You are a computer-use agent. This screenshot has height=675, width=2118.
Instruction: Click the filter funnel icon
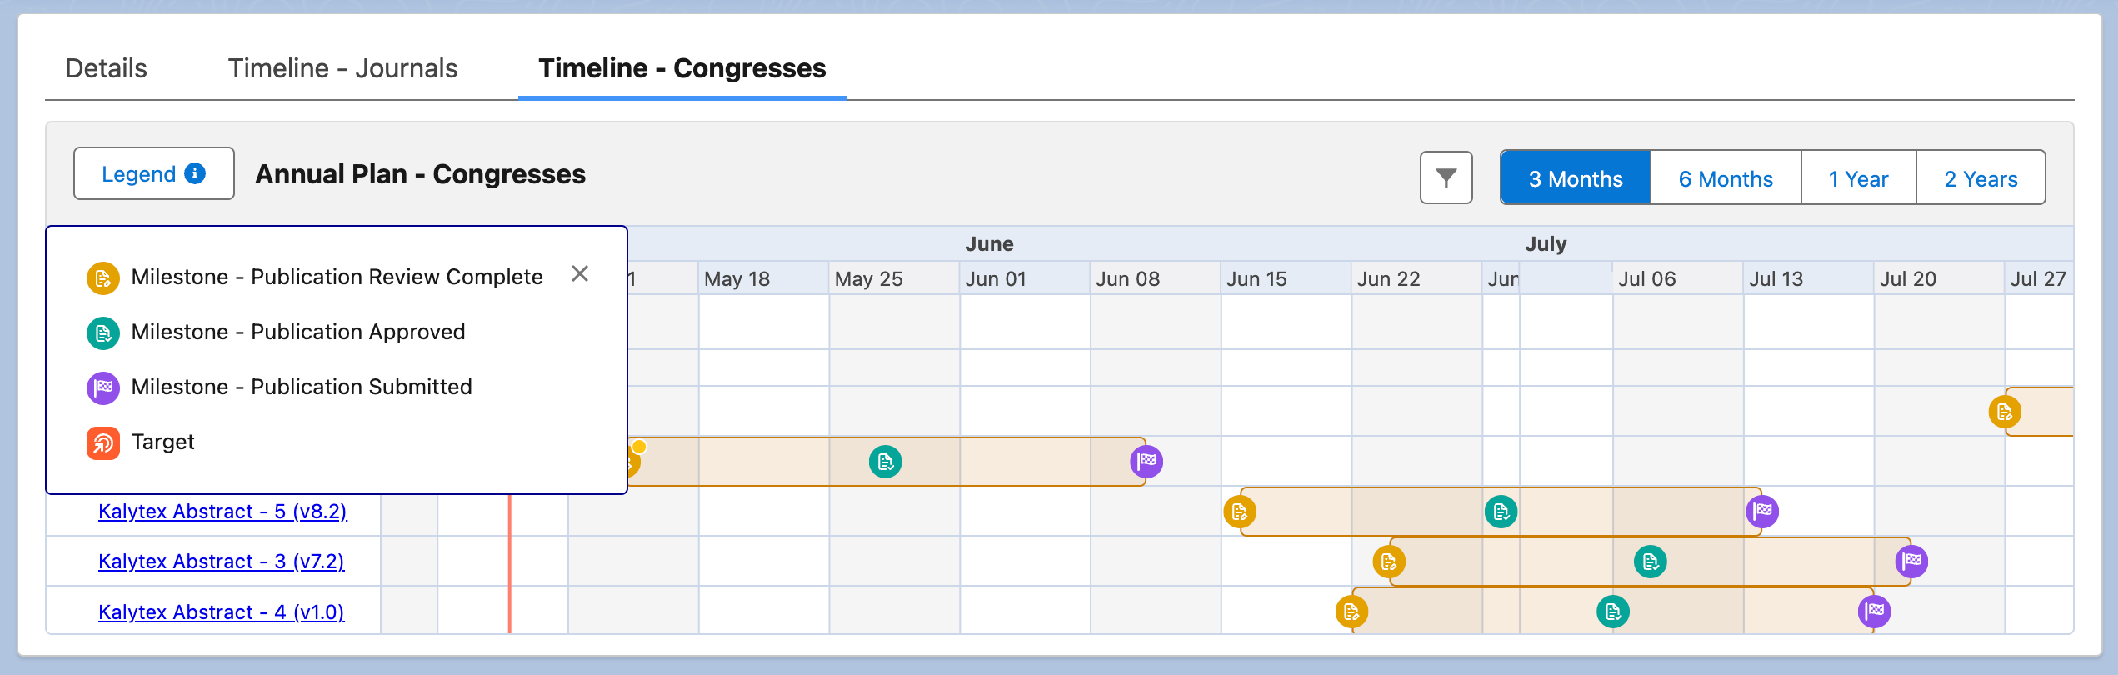1446,177
